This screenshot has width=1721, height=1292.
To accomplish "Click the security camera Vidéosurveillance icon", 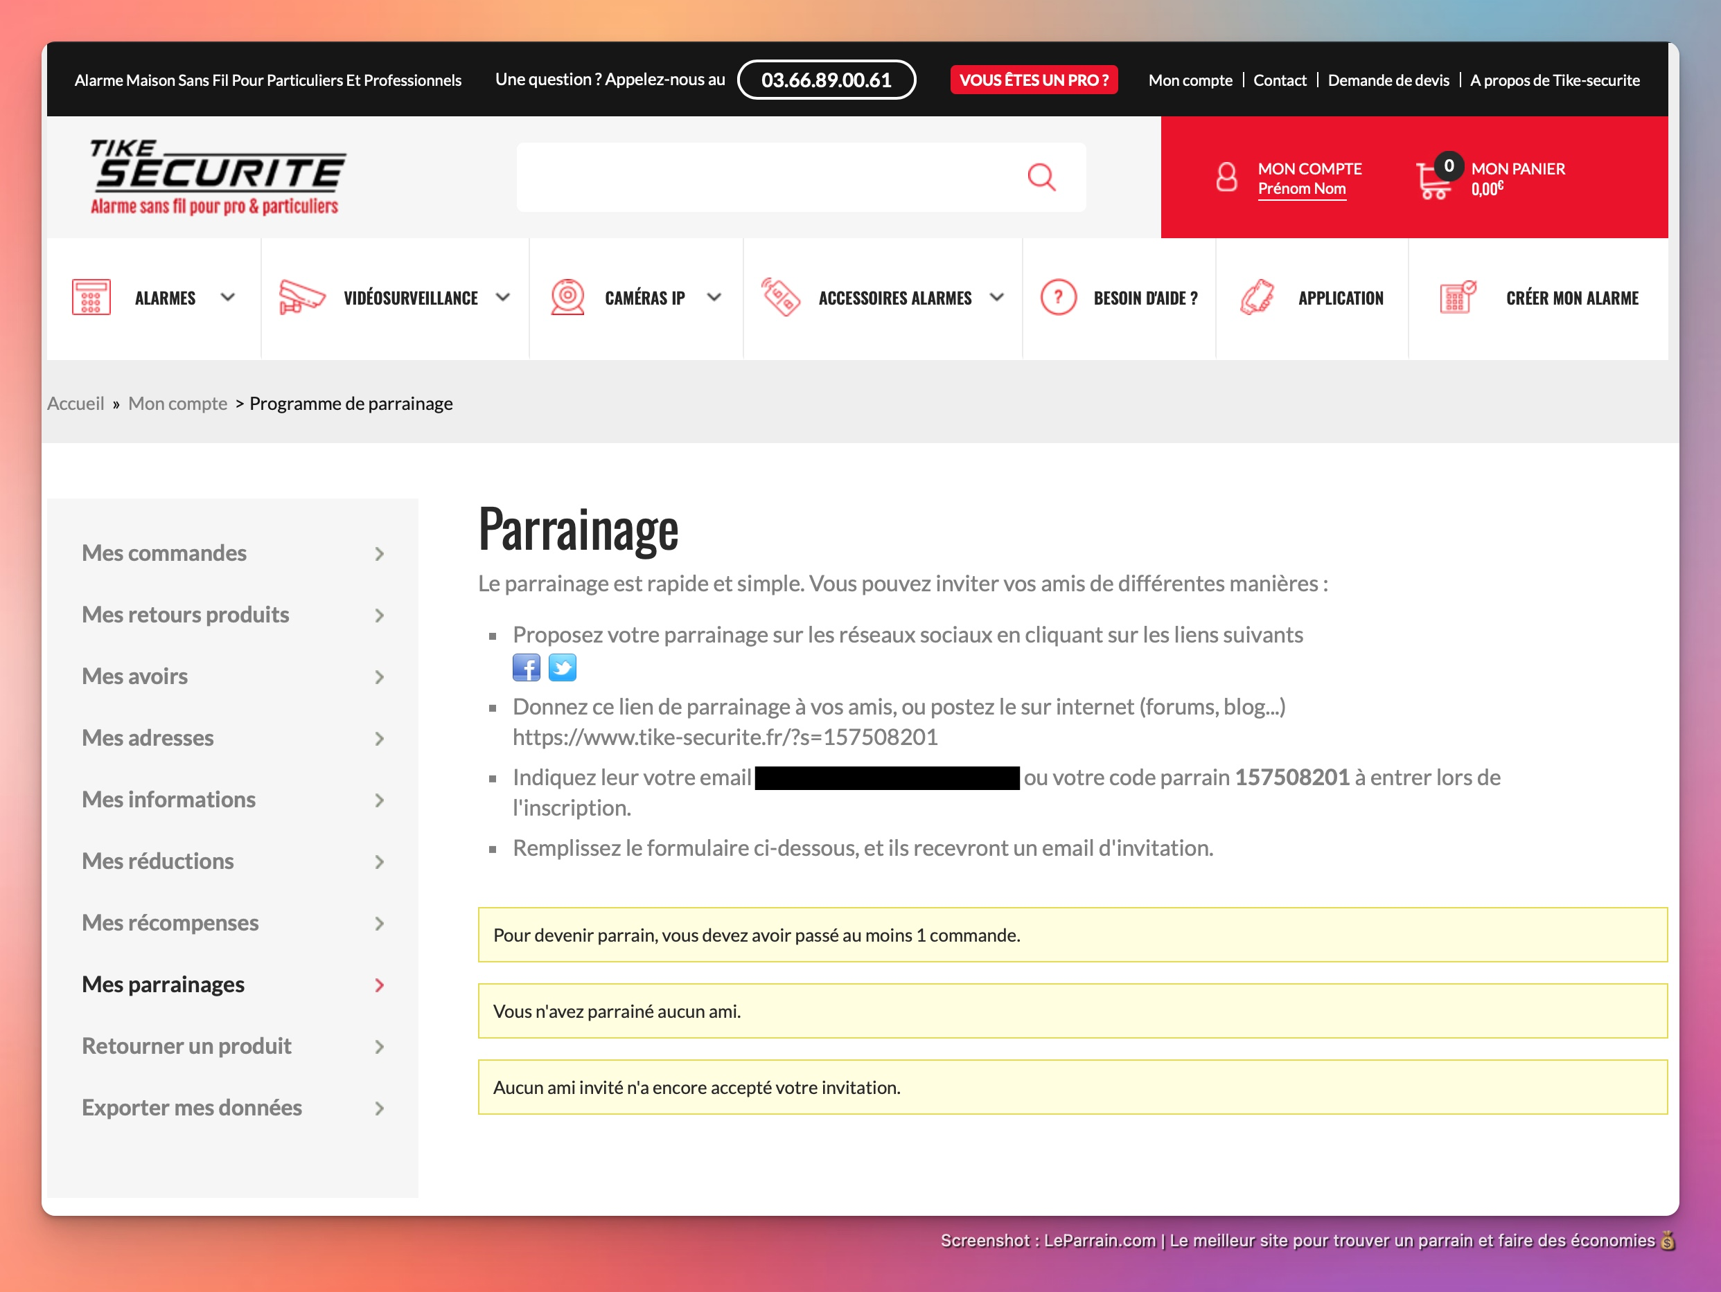I will pyautogui.click(x=301, y=298).
